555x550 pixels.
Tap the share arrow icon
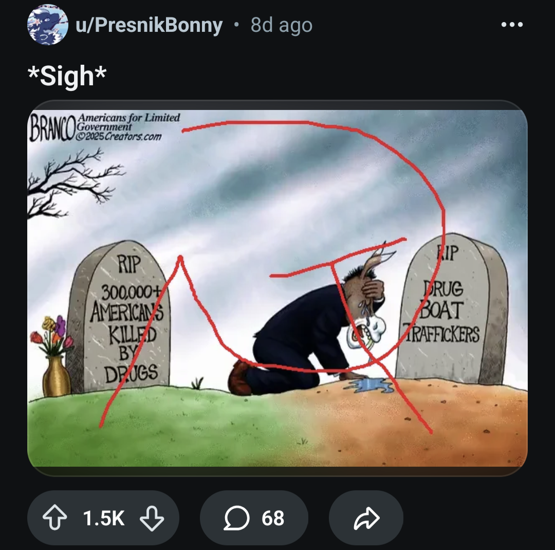point(366,518)
